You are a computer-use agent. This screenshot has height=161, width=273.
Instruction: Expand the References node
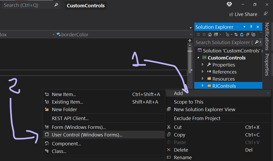point(202,72)
